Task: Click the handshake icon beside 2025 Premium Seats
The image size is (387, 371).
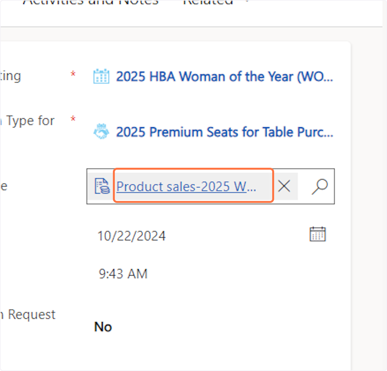Action: pos(101,131)
